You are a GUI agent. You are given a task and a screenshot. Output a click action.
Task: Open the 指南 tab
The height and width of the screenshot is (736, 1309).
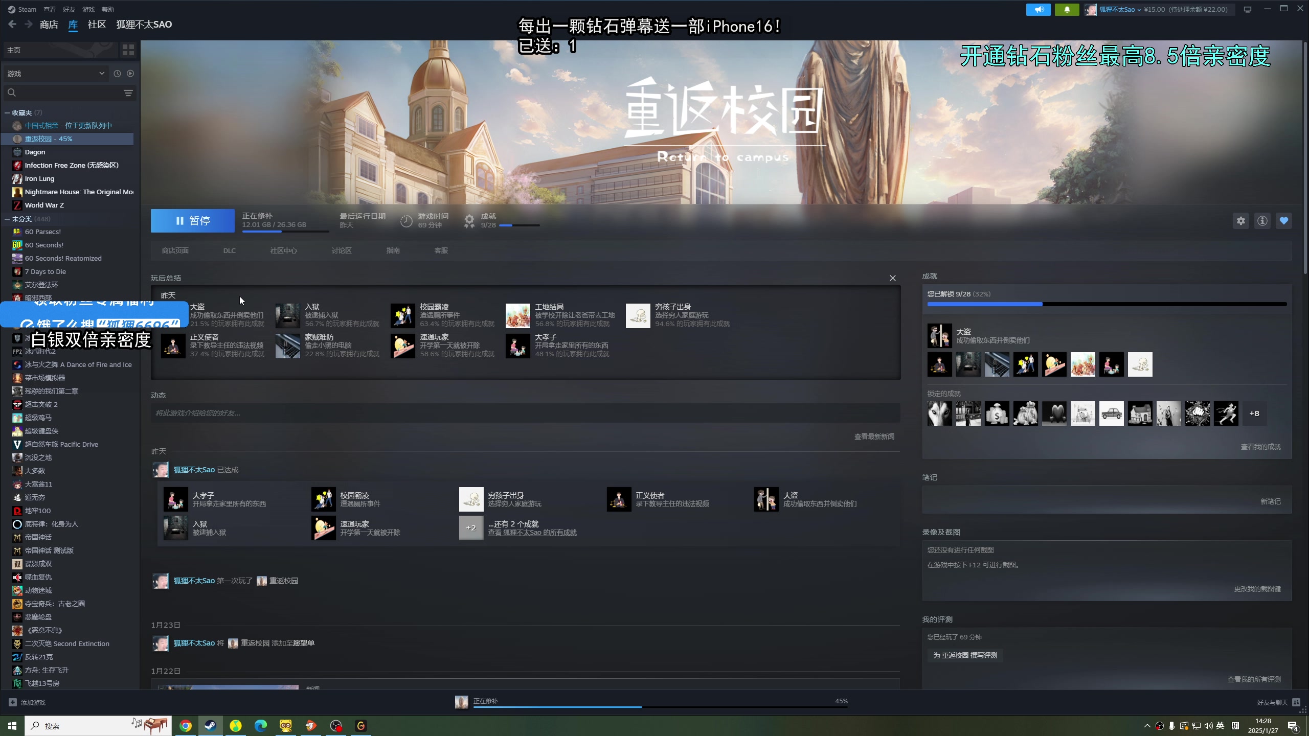coord(393,250)
